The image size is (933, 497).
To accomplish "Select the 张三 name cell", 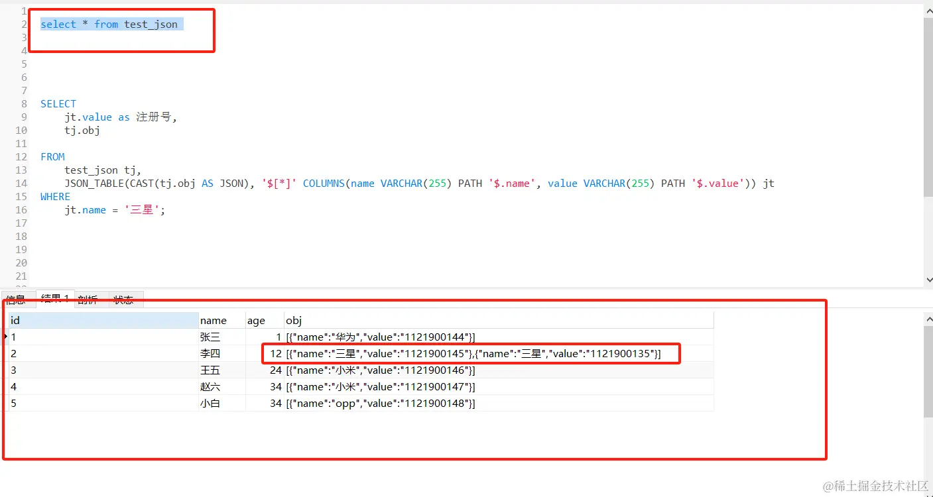I will [x=222, y=337].
